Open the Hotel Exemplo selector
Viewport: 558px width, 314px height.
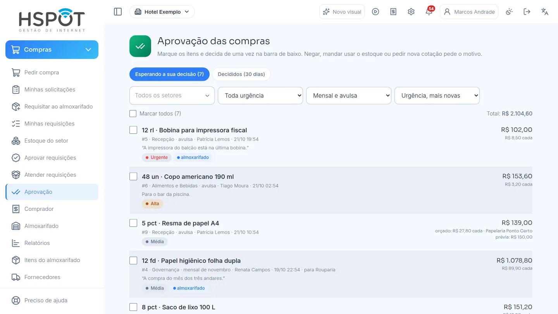[x=162, y=12]
